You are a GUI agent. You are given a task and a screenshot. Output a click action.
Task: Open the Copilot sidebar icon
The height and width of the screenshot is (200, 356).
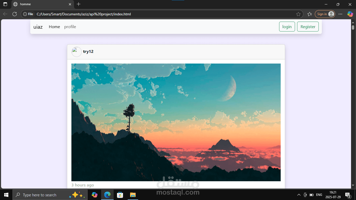(x=350, y=14)
